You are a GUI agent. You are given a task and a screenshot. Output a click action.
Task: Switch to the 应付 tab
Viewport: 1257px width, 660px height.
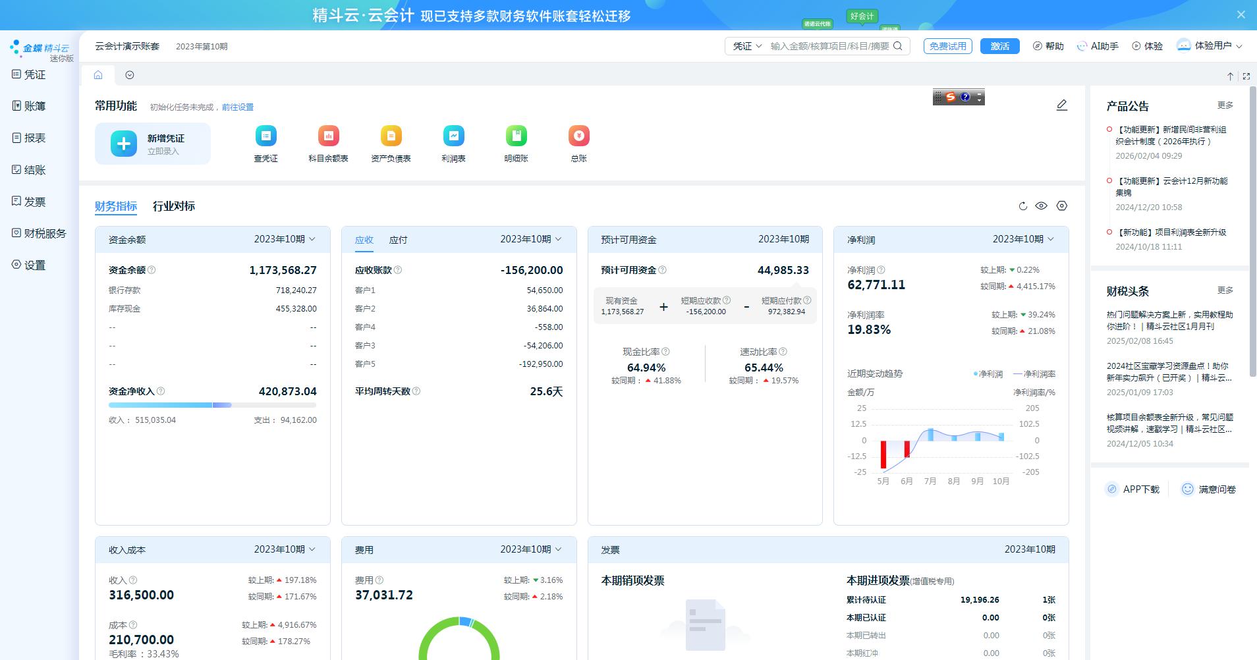click(398, 240)
